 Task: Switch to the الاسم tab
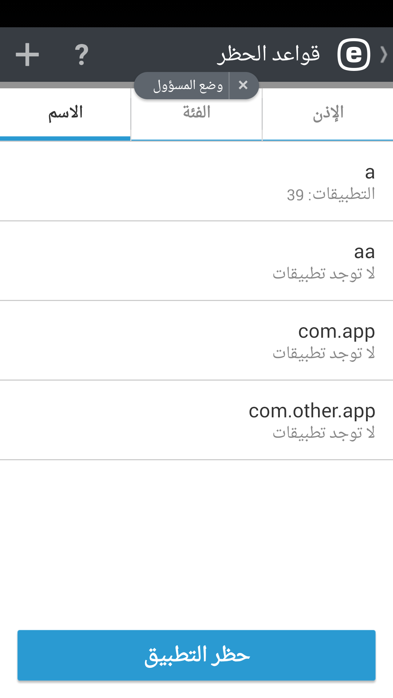(x=65, y=113)
